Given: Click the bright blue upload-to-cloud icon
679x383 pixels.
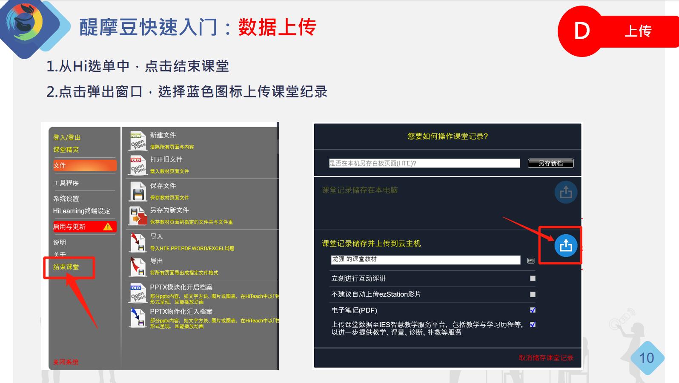Looking at the screenshot, I should pos(566,245).
